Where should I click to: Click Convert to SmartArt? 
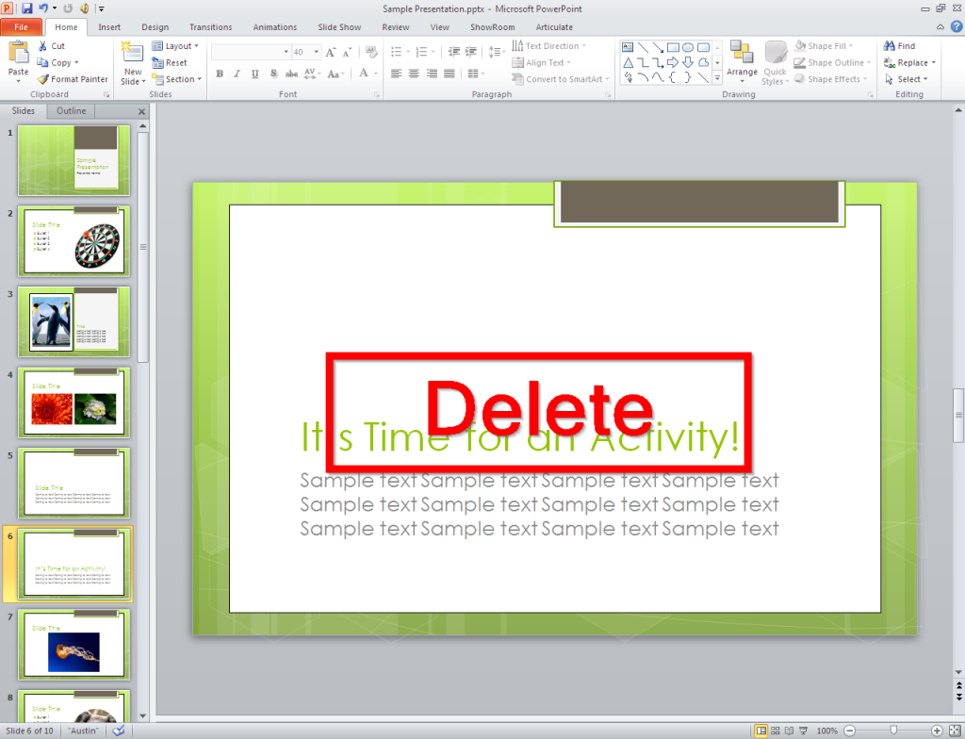(560, 79)
